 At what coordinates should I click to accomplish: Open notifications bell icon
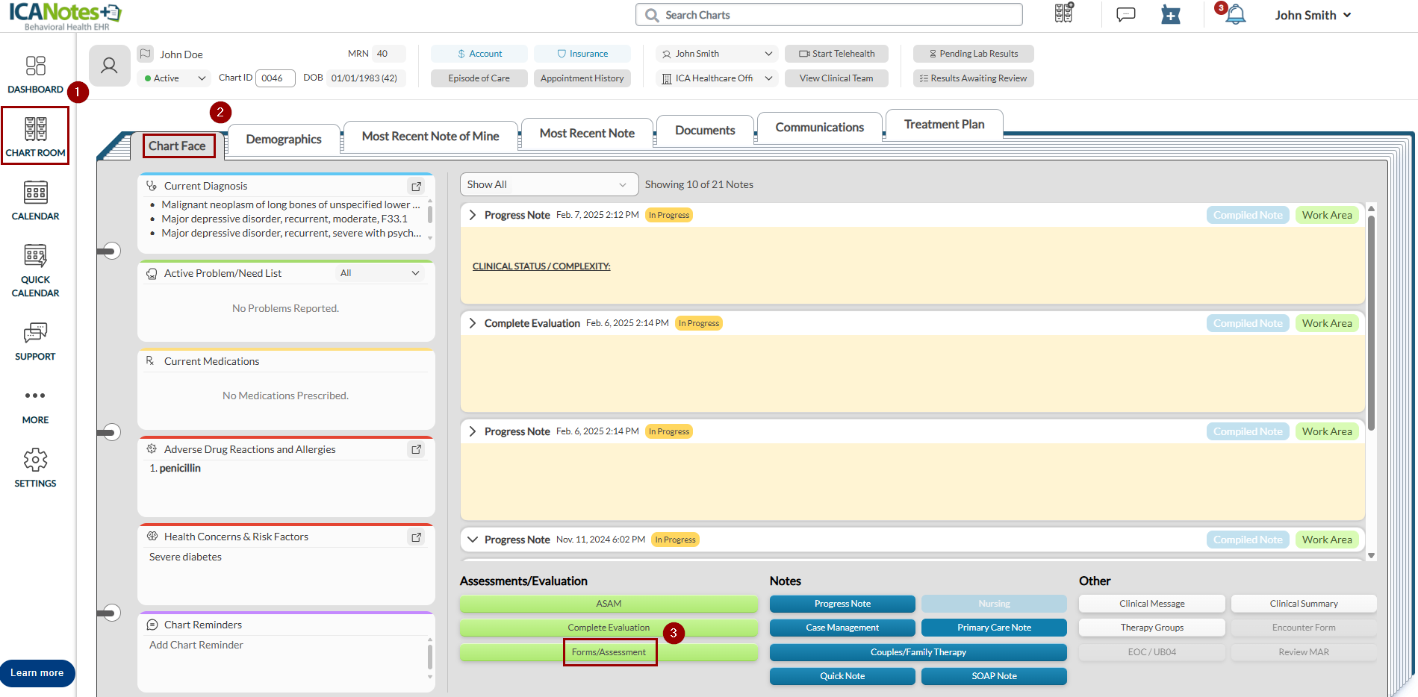click(x=1236, y=15)
